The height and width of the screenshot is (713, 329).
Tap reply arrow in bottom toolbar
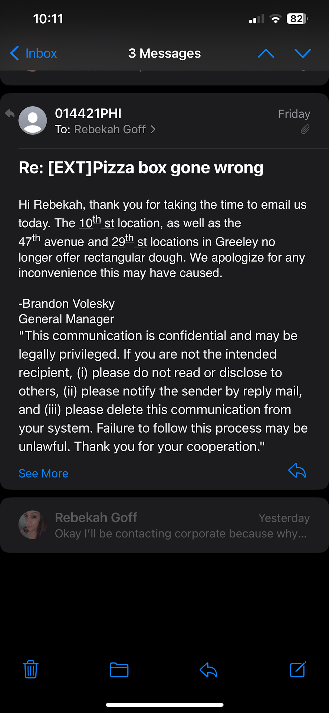coord(208,670)
